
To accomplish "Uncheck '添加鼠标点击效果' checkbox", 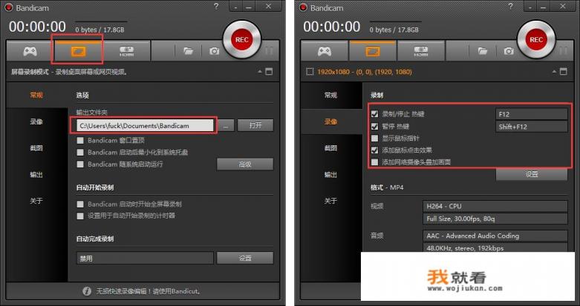I will [x=375, y=150].
